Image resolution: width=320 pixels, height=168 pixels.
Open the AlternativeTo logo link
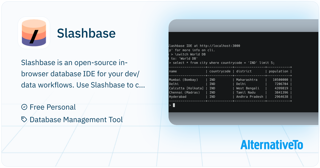[272, 145]
